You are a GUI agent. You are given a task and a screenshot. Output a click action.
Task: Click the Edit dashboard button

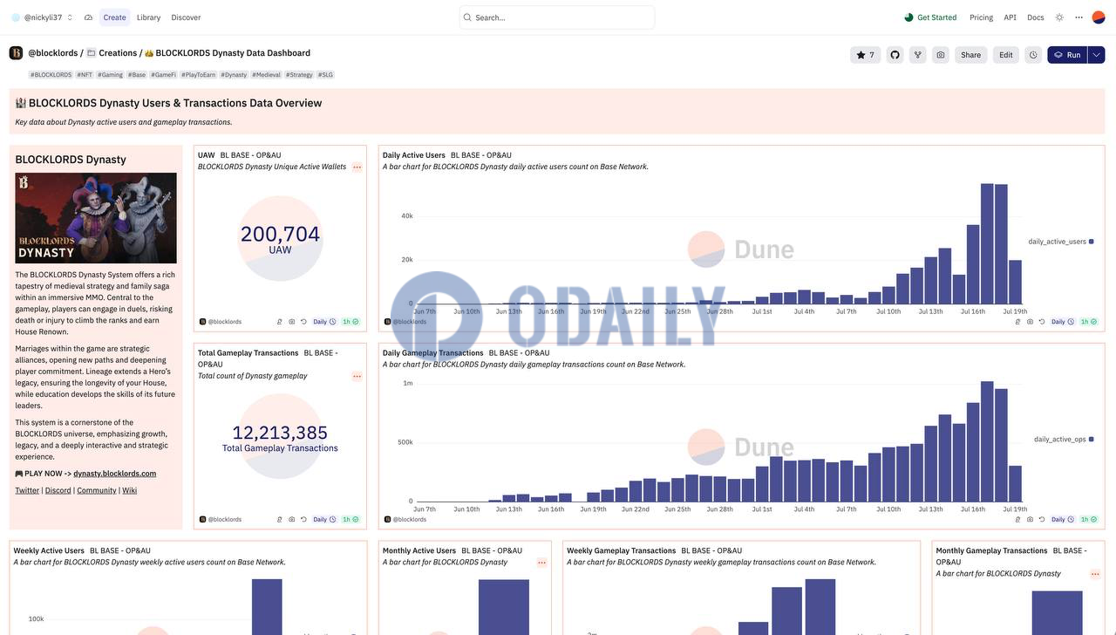coord(1006,55)
